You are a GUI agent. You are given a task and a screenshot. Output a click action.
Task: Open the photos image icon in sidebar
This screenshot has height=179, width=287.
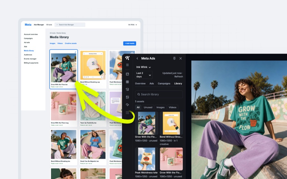point(127,97)
